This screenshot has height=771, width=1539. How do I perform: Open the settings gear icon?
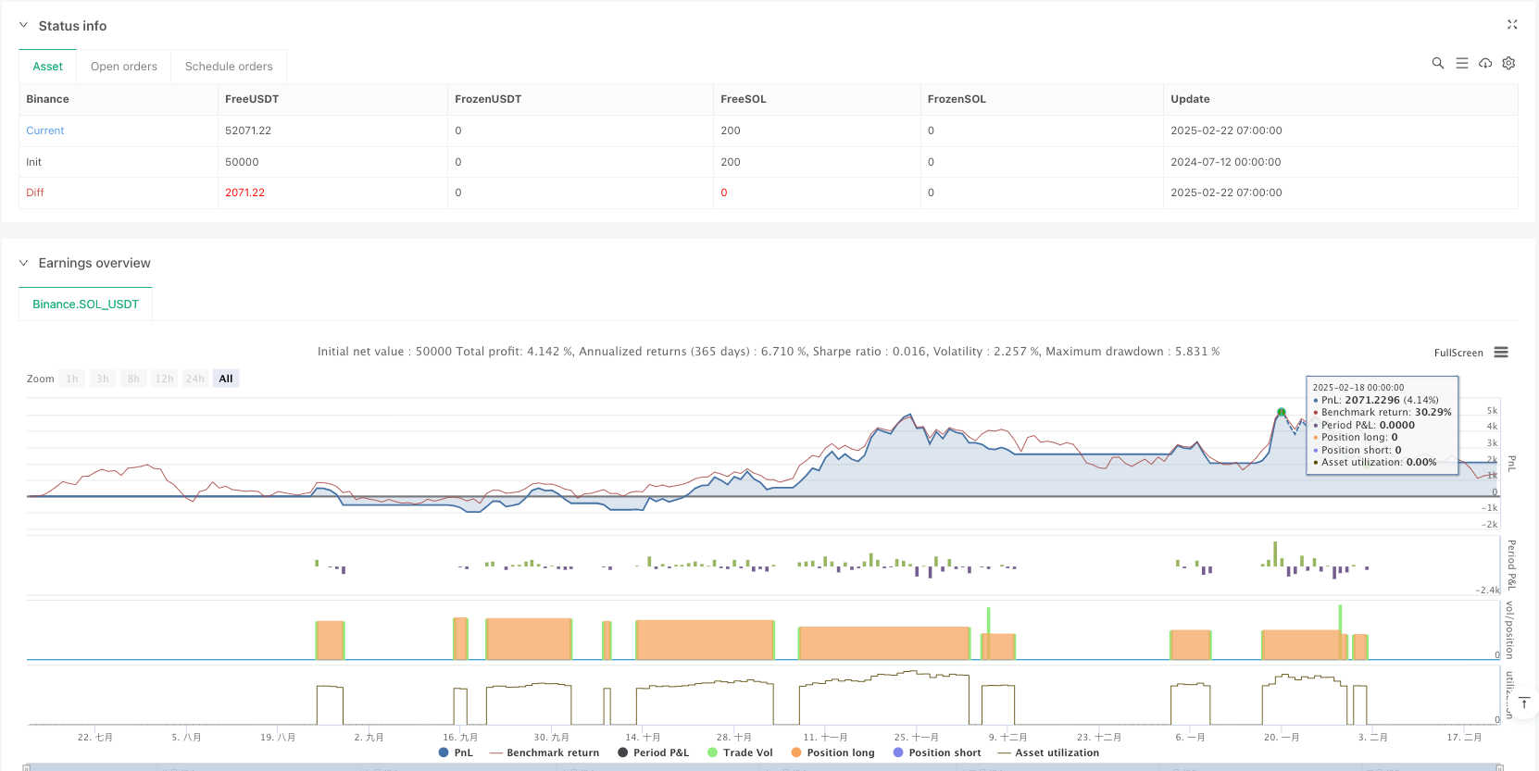click(1508, 63)
